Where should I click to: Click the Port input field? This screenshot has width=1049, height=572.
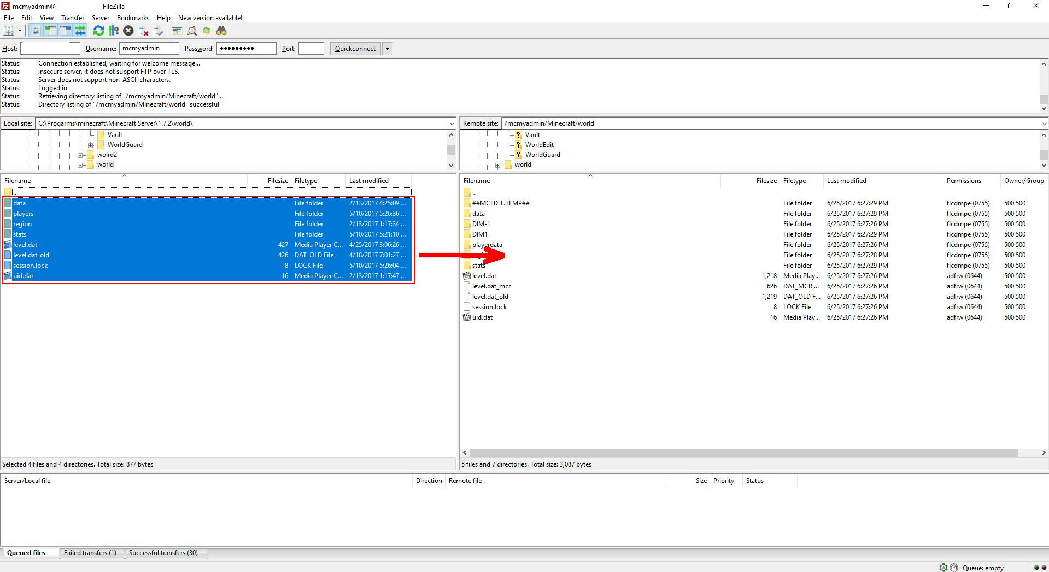tap(311, 48)
